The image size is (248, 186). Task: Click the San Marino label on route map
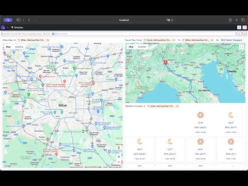pos(204,90)
